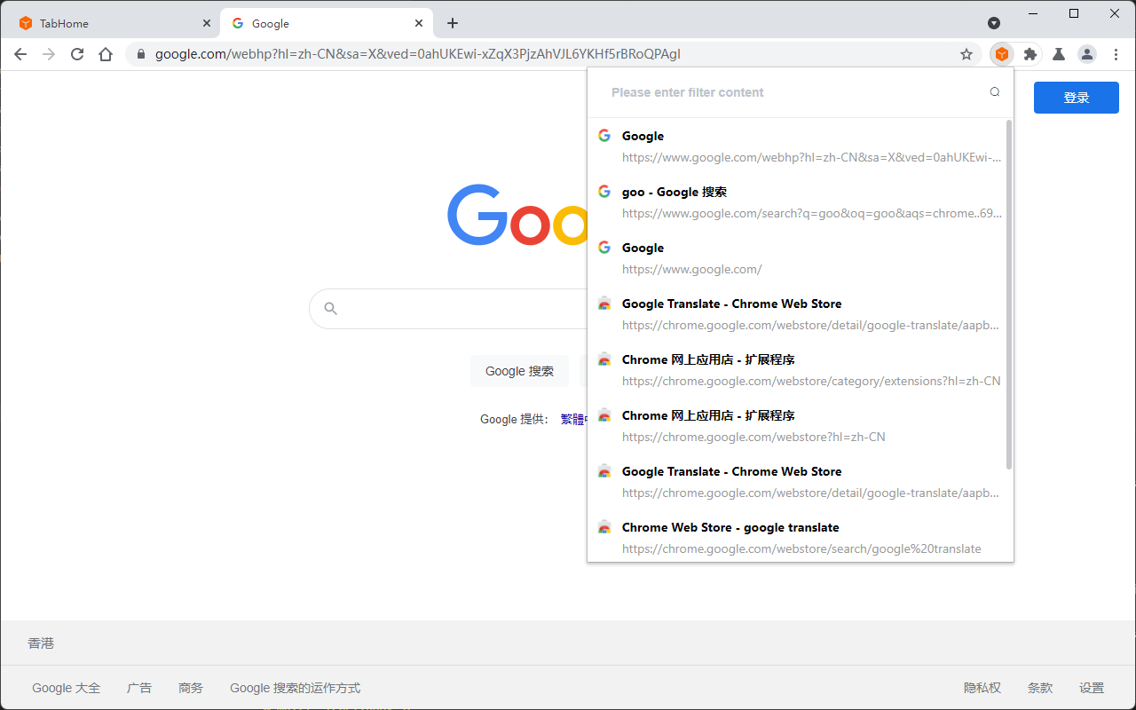Click the search magnifier in the popup filter field

point(994,91)
